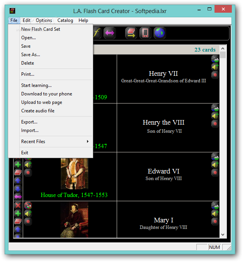
Task: Click the vertical scrollbar thumb
Action: click(x=223, y=55)
